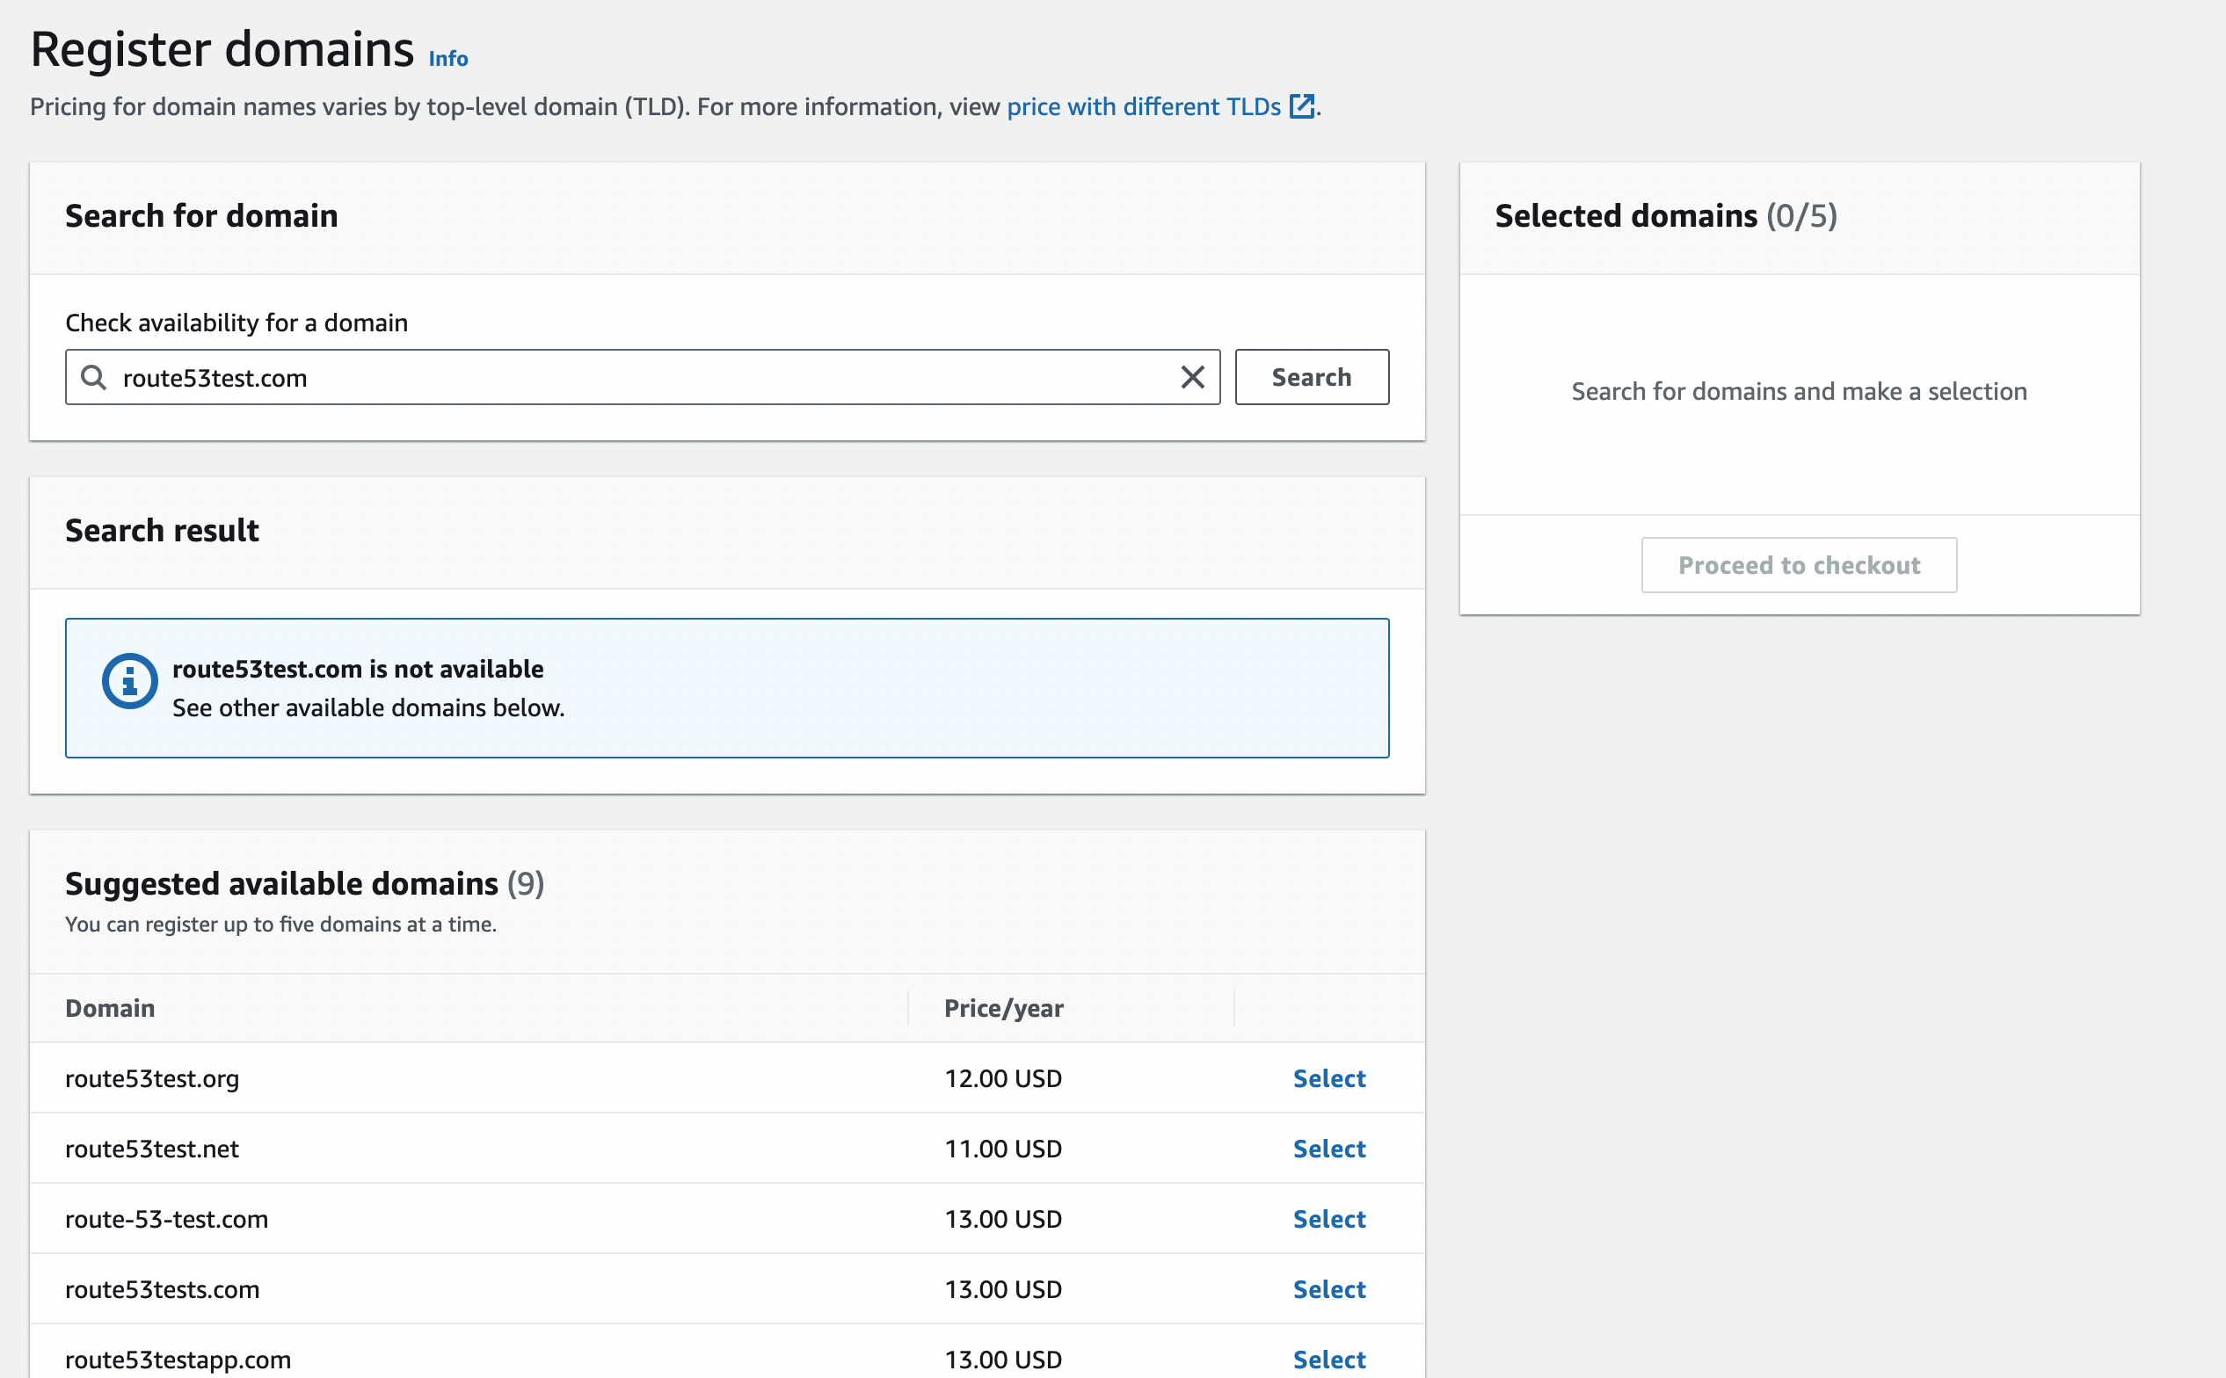Select route53tests.com domain
This screenshot has width=2226, height=1378.
(1329, 1288)
